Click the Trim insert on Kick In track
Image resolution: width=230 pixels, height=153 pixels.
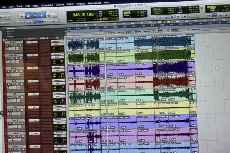point(32,42)
